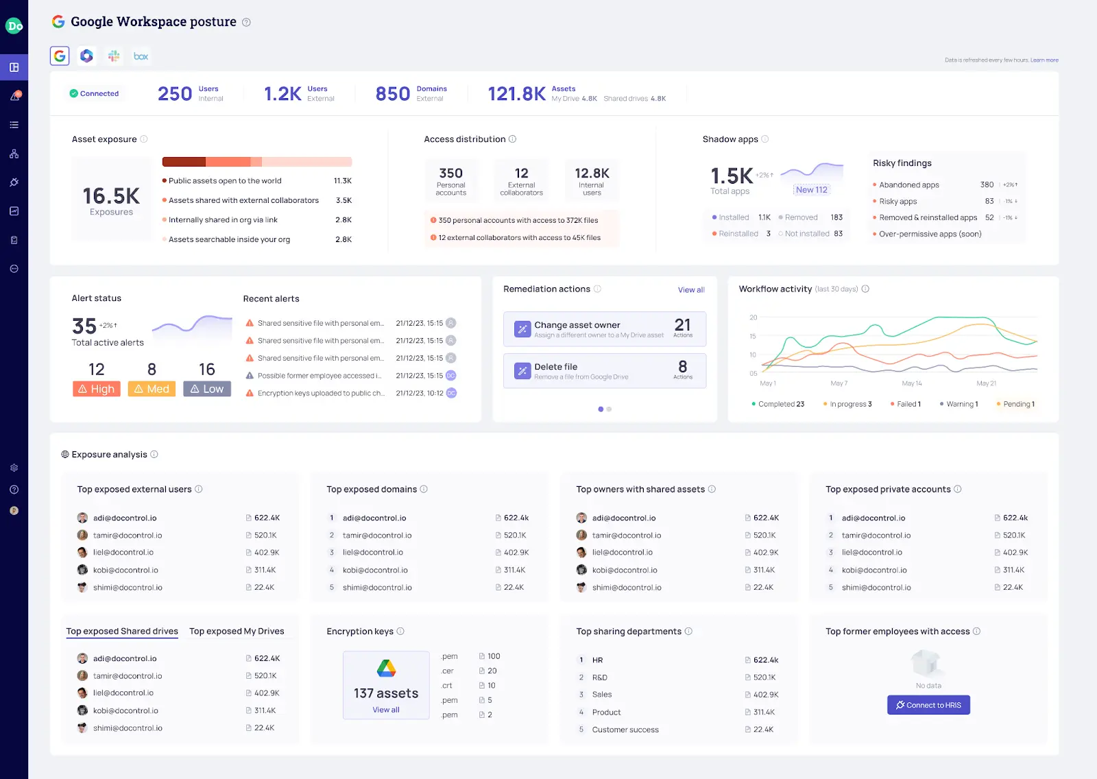Select the Microsoft 365 connector icon
Screen dimensions: 1097x779
[86, 56]
